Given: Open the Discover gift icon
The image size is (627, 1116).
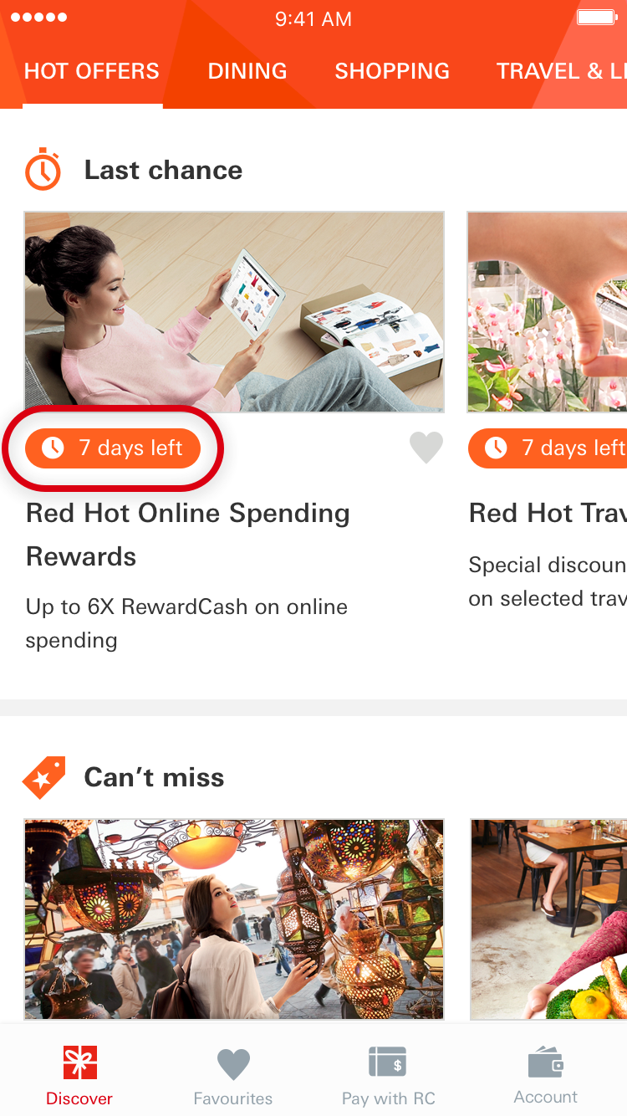Looking at the screenshot, I should point(80,1062).
